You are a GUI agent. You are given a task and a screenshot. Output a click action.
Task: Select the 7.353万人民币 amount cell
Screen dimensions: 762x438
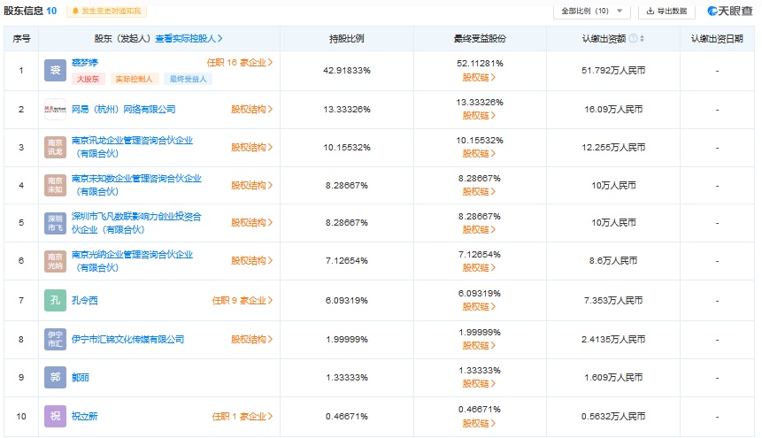613,301
